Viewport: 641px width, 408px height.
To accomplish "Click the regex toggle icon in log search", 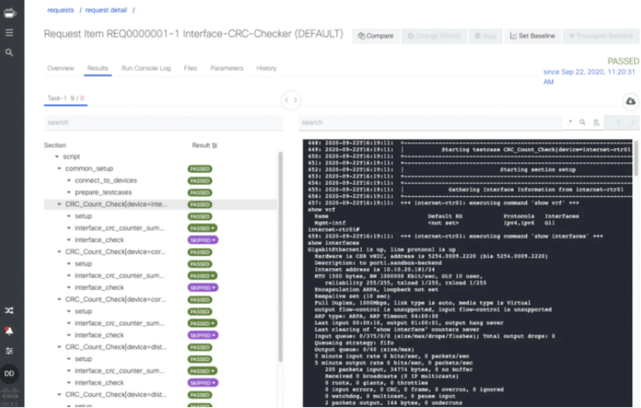I will [570, 123].
